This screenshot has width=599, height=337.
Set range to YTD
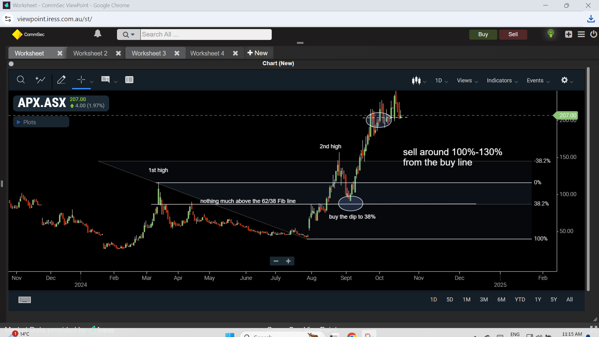point(520,300)
